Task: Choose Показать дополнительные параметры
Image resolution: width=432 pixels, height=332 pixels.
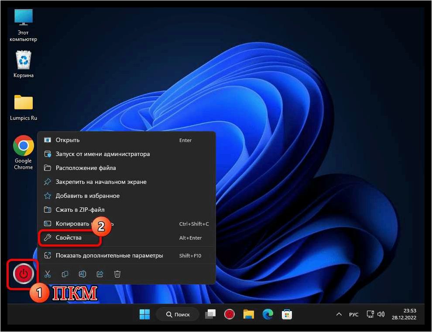Action: coord(127,255)
